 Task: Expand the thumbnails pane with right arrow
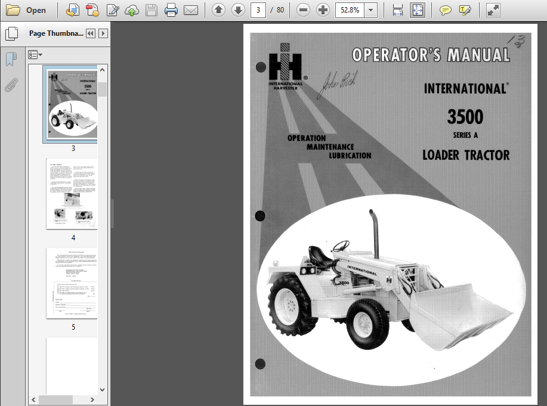103,33
